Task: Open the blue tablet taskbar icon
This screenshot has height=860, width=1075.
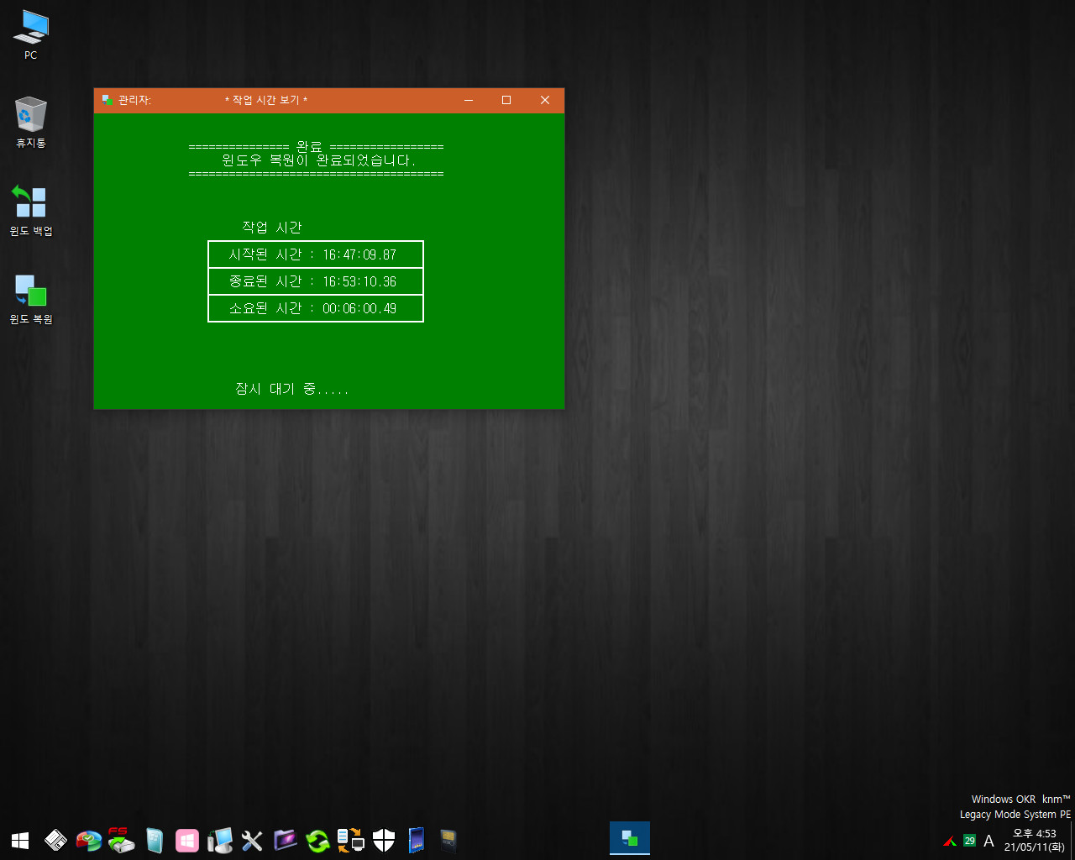Action: 416,840
